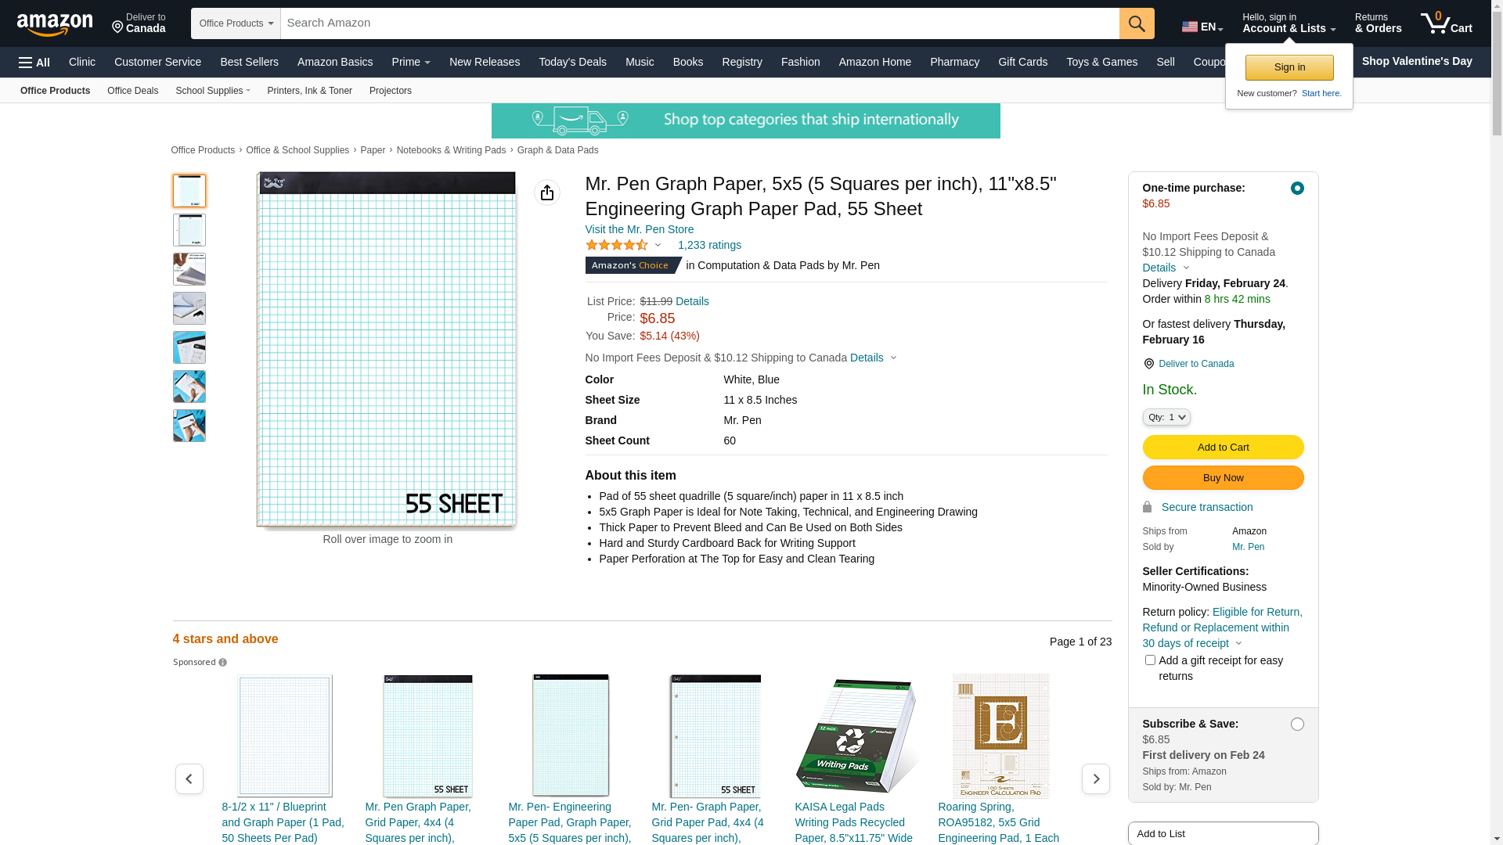Viewport: 1503px width, 845px height.
Task: Click the Amazon logo
Action: (55, 25)
